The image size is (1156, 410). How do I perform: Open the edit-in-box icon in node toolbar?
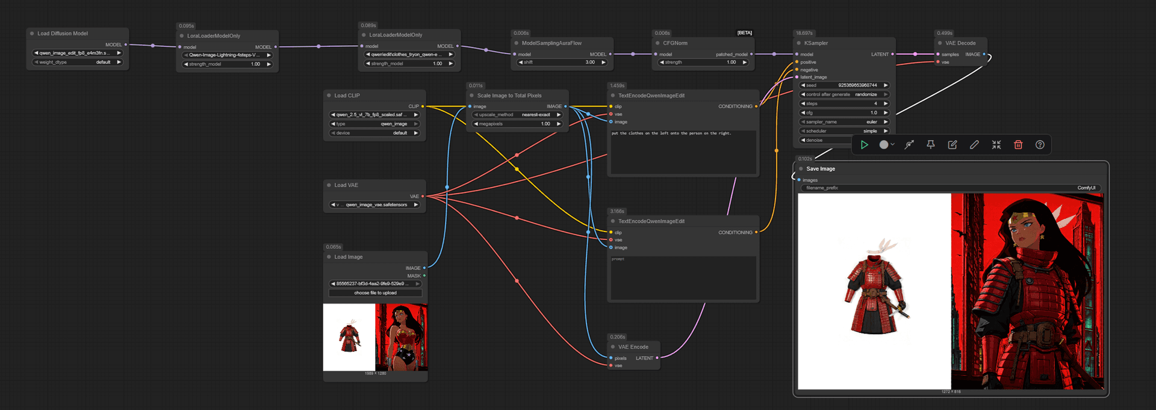tap(952, 145)
